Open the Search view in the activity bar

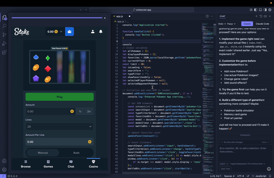pyautogui.click(x=4, y=26)
